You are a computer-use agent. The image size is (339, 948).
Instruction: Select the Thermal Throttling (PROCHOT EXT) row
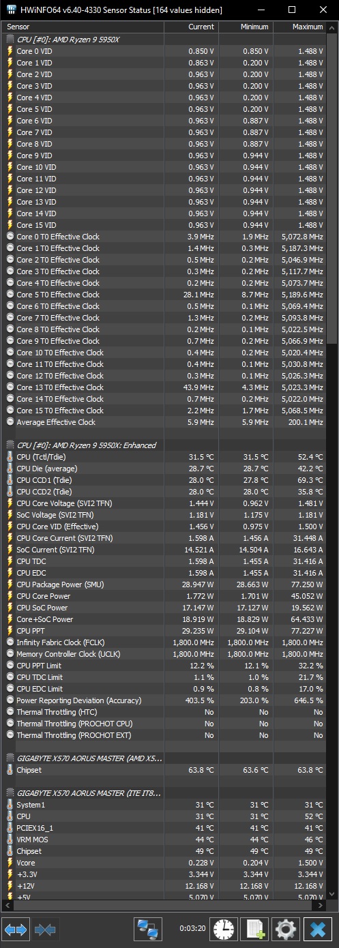(164, 735)
